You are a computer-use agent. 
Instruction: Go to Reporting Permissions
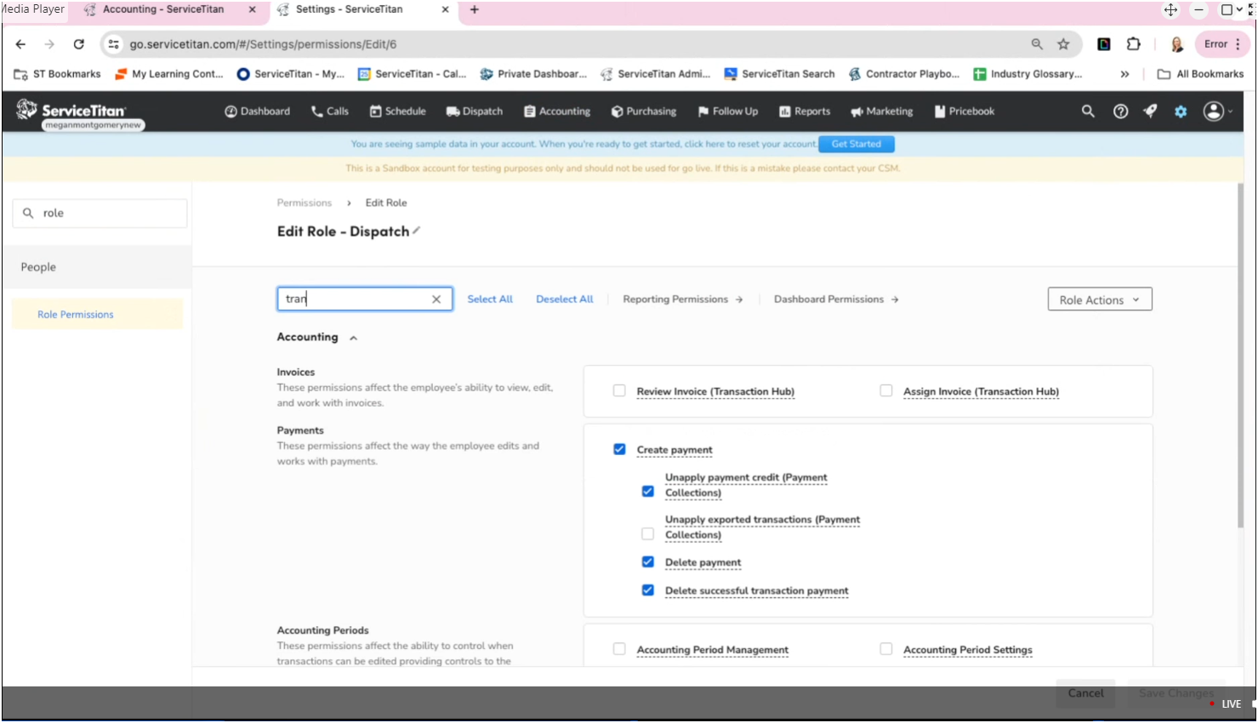(x=683, y=299)
